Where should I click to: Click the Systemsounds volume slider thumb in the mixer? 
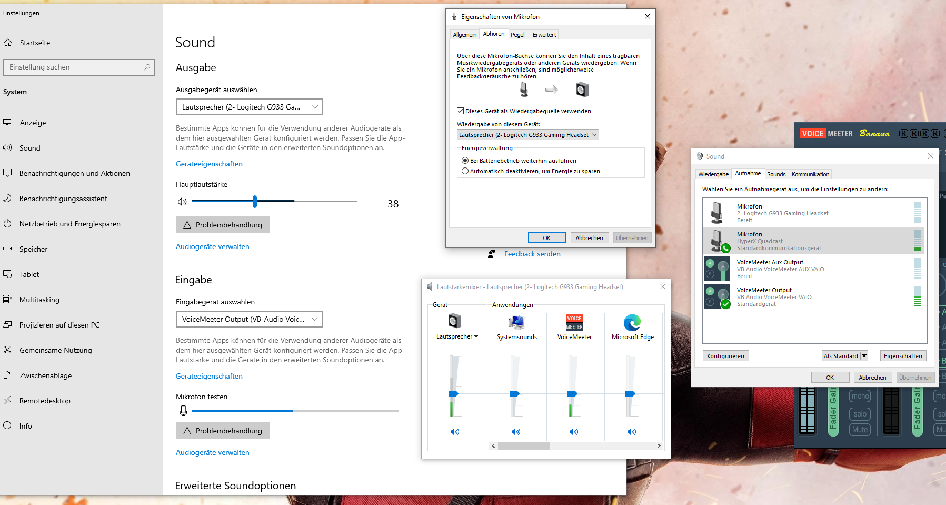click(x=514, y=394)
